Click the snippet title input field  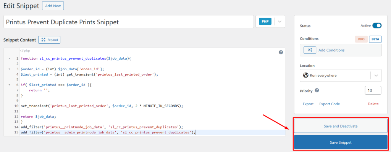coord(129,22)
